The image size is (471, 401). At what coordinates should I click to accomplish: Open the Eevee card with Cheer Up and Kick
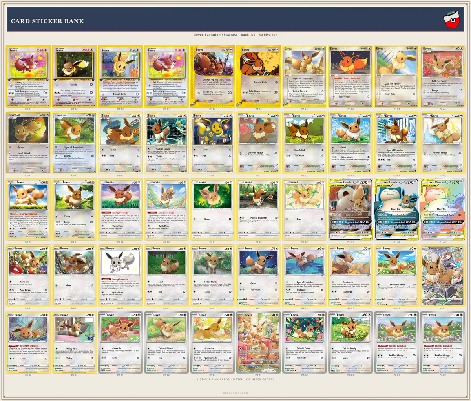pyautogui.click(x=120, y=343)
